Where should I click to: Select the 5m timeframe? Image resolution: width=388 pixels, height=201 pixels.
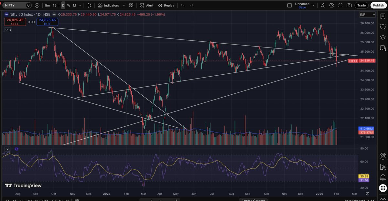48,5
